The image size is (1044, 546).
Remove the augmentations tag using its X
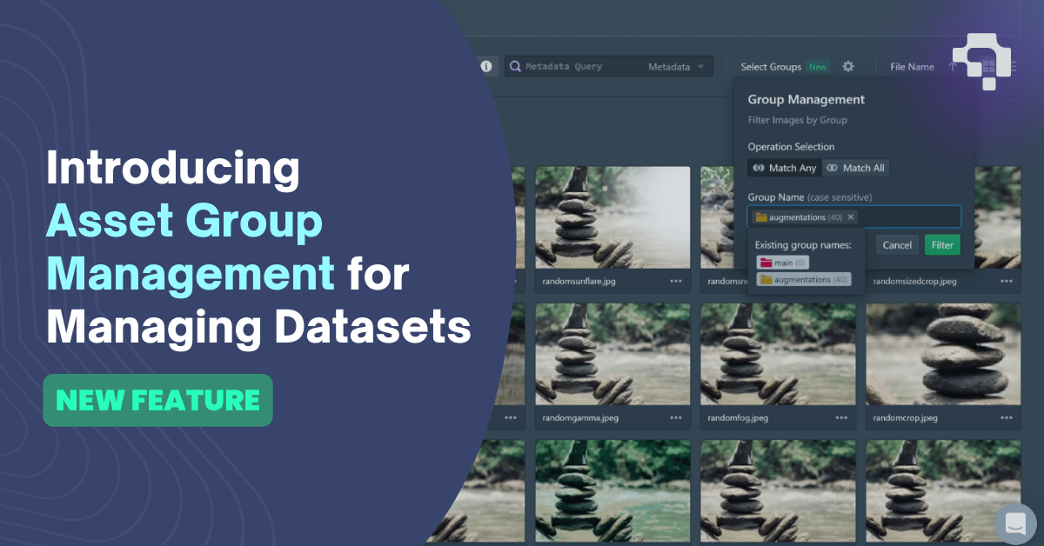pyautogui.click(x=851, y=217)
